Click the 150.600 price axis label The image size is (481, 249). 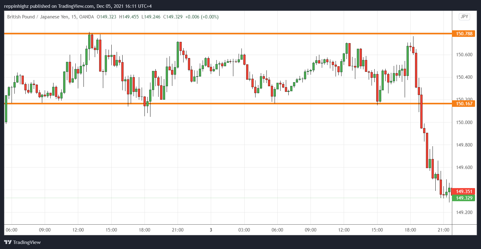(x=464, y=55)
